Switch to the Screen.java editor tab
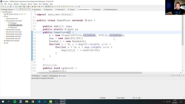 [x=36, y=10]
